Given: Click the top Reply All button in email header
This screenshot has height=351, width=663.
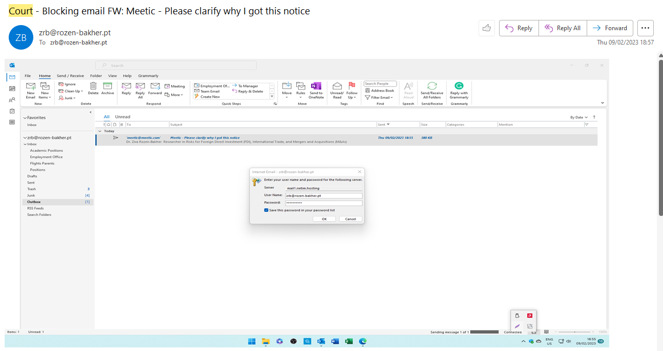Looking at the screenshot, I should point(563,28).
